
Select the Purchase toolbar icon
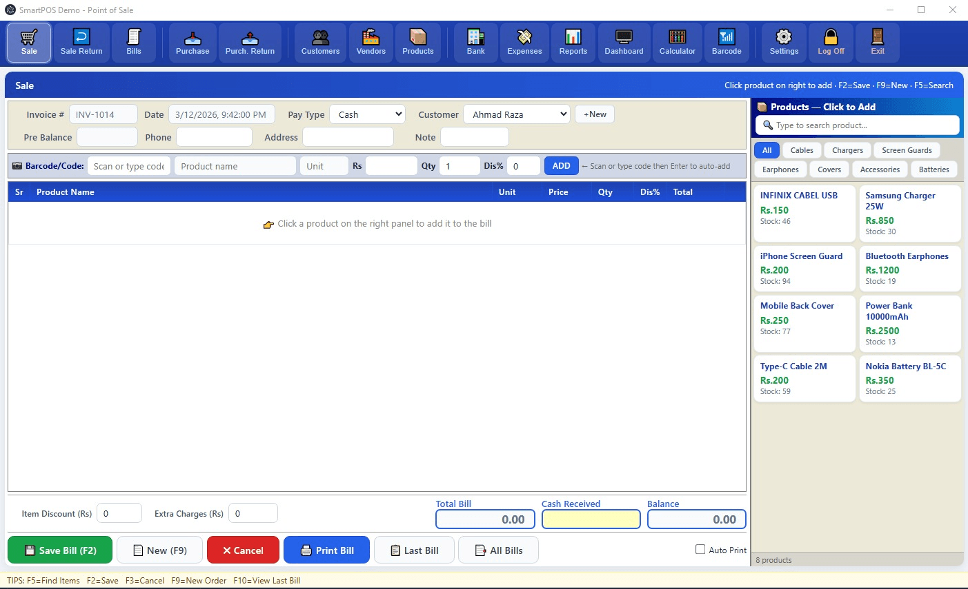point(192,42)
